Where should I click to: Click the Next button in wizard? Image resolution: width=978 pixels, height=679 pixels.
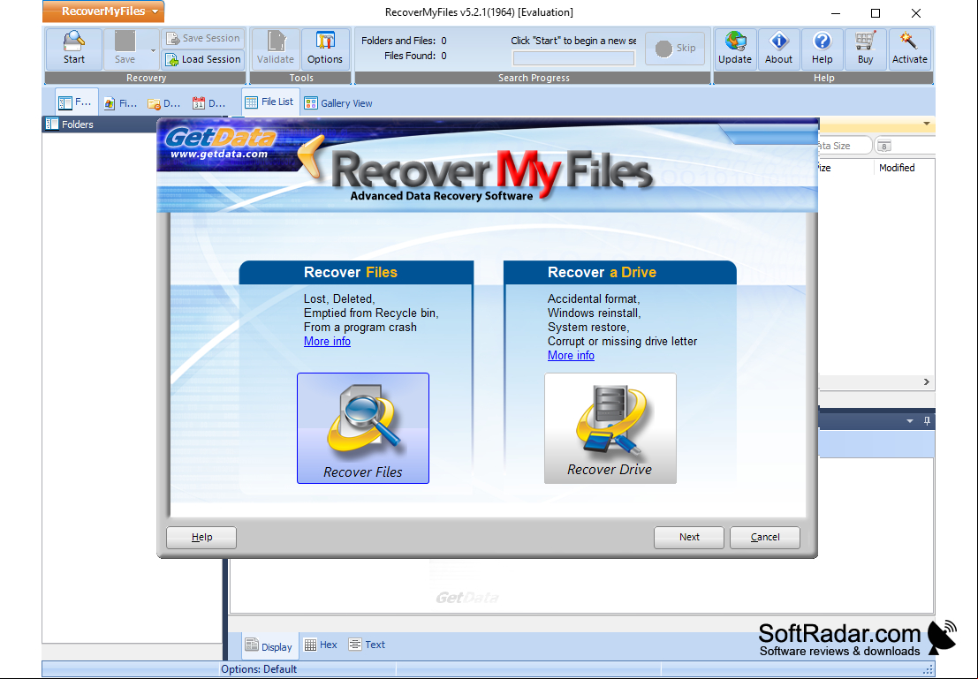click(689, 538)
